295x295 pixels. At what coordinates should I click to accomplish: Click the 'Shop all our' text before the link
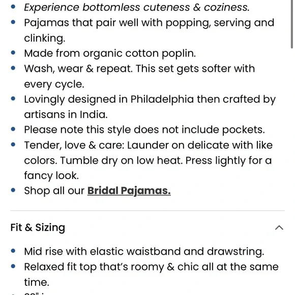(x=54, y=191)
